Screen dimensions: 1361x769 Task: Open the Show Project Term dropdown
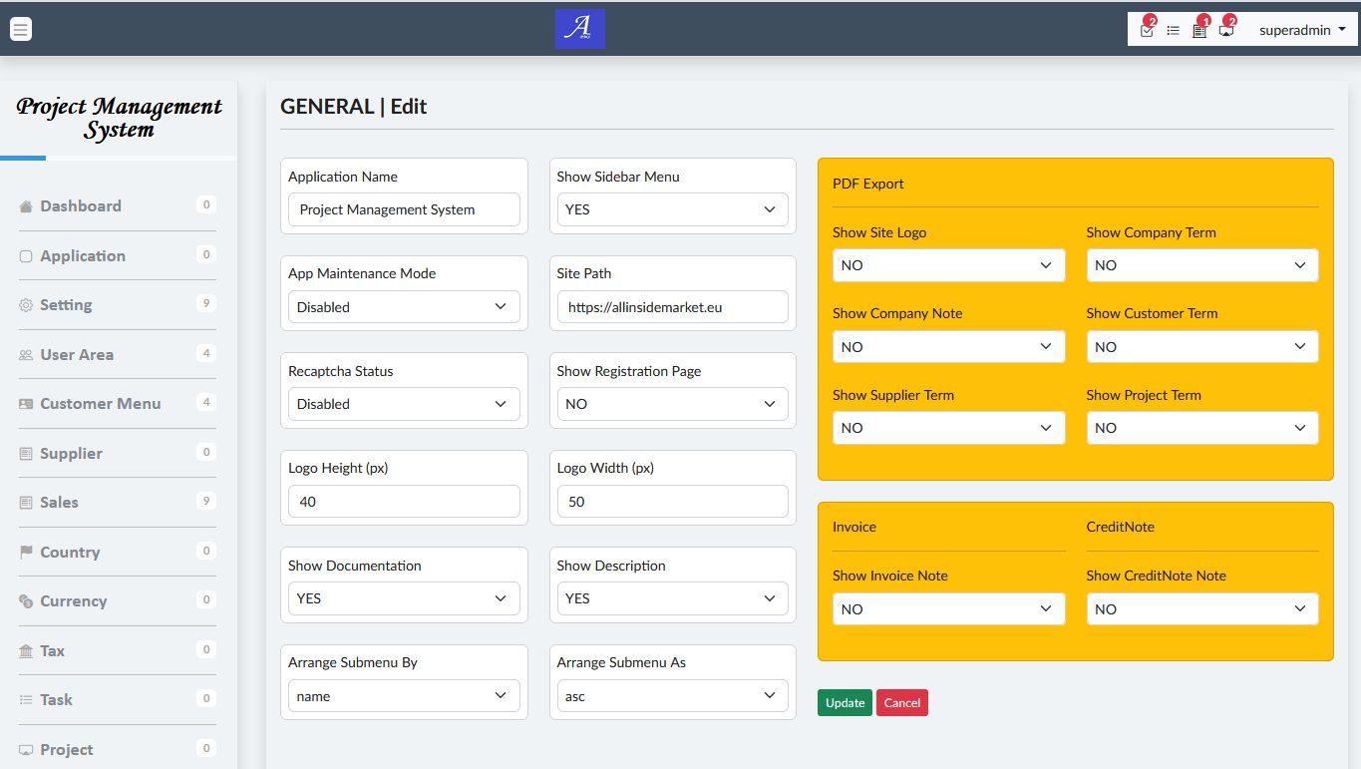pyautogui.click(x=1202, y=428)
